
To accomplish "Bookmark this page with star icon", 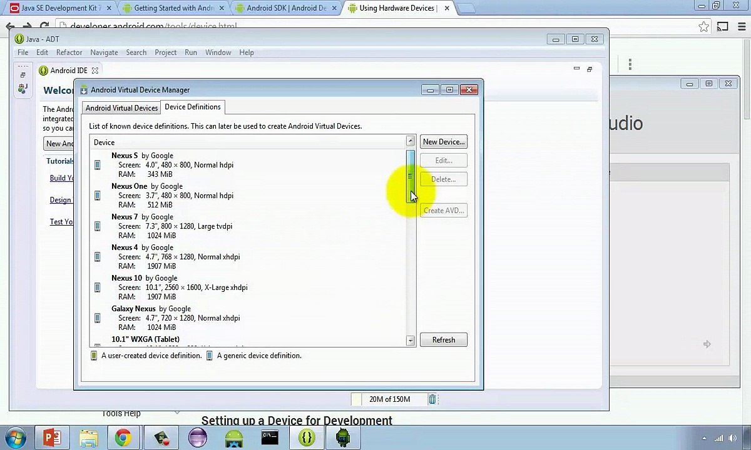I will tap(703, 26).
